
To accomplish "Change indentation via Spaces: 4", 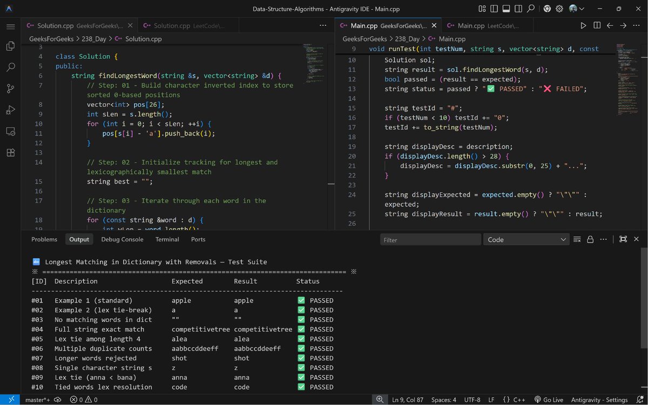I will point(444,400).
